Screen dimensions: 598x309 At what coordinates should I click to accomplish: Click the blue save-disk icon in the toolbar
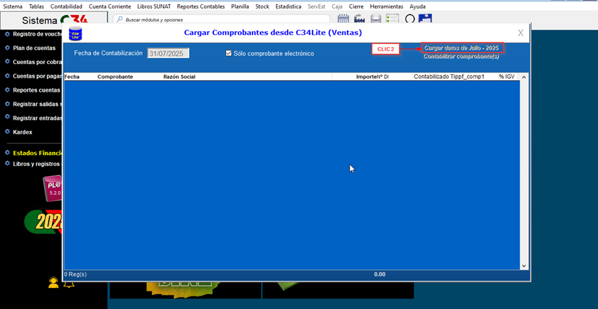pos(425,19)
